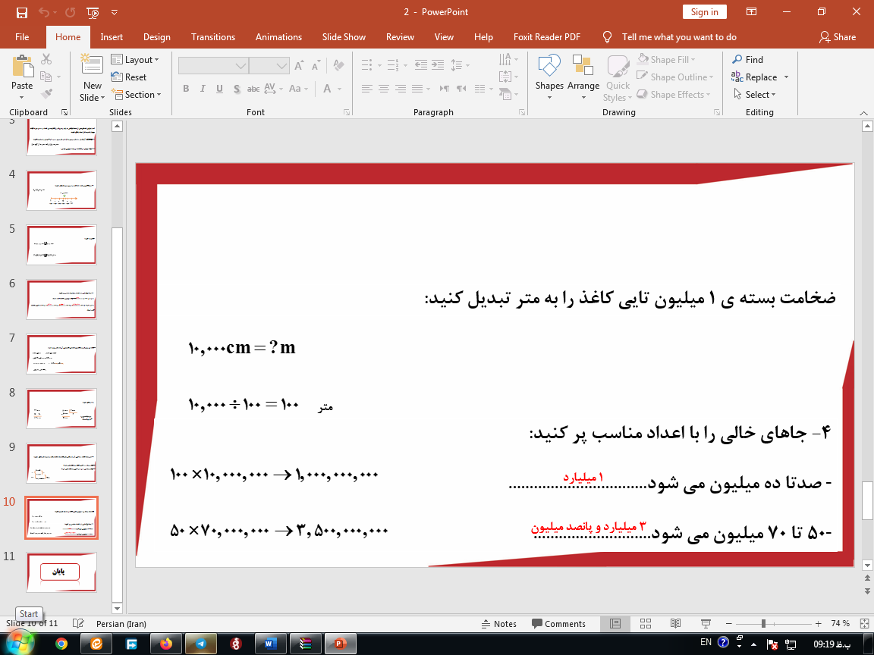Open the Select dropdown in Editing
This screenshot has width=874, height=655.
[755, 95]
